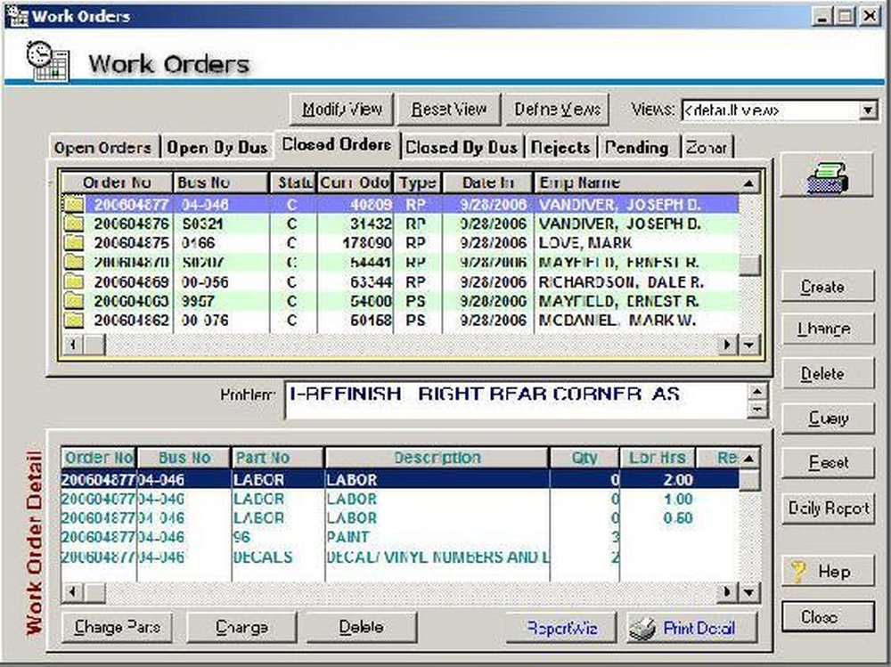
Task: Open the Views dropdown list
Action: (868, 110)
